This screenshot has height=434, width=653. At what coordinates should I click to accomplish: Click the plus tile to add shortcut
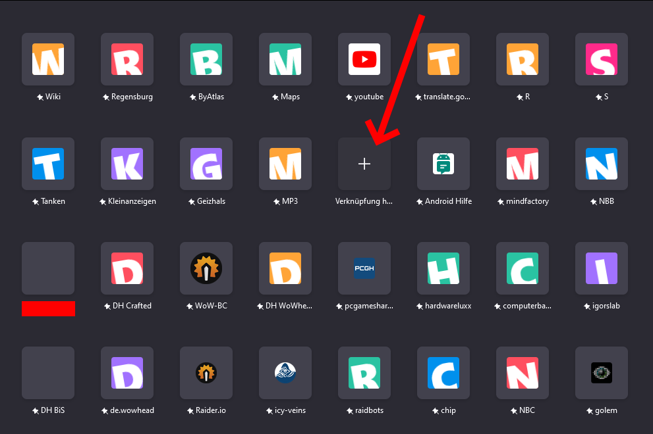(364, 164)
